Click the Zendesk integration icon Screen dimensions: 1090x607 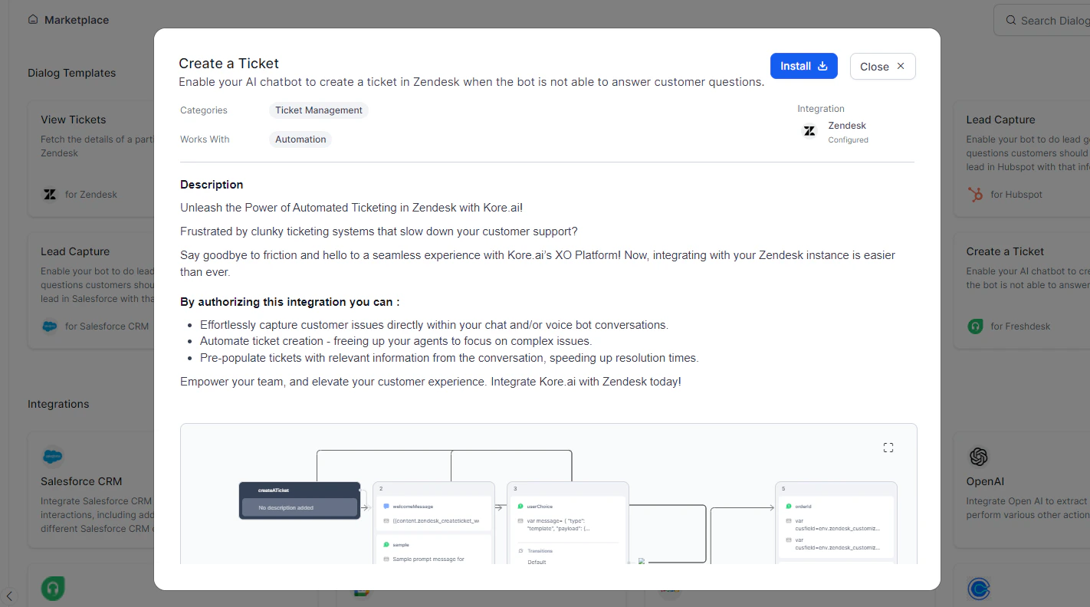coord(809,131)
